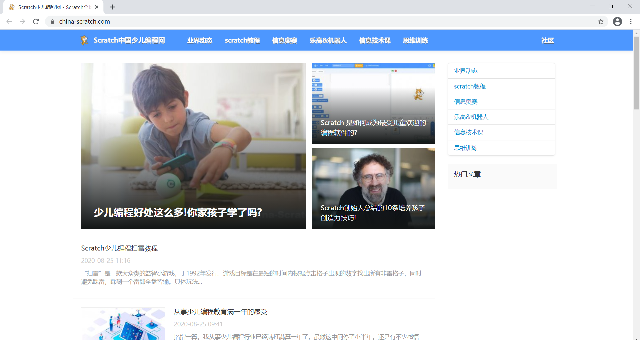Image resolution: width=640 pixels, height=340 pixels.
Task: Open article Scratch少儿编程扫雷教程
Action: [120, 248]
